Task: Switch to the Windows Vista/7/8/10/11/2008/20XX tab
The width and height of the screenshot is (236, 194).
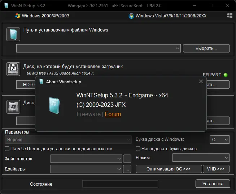Action: [x=167, y=16]
